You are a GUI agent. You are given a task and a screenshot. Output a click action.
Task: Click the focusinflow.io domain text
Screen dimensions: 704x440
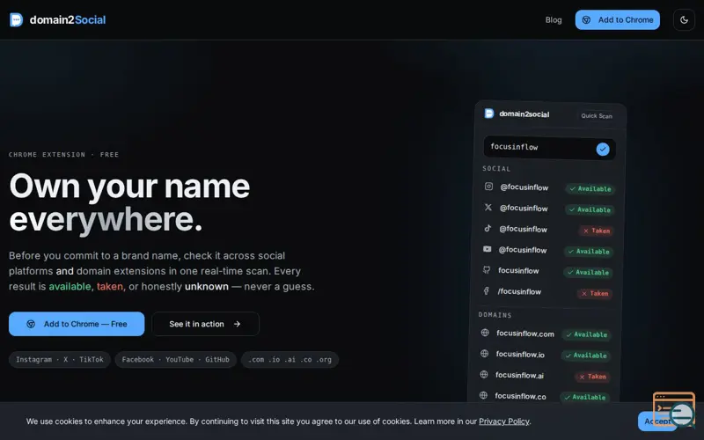click(x=520, y=355)
